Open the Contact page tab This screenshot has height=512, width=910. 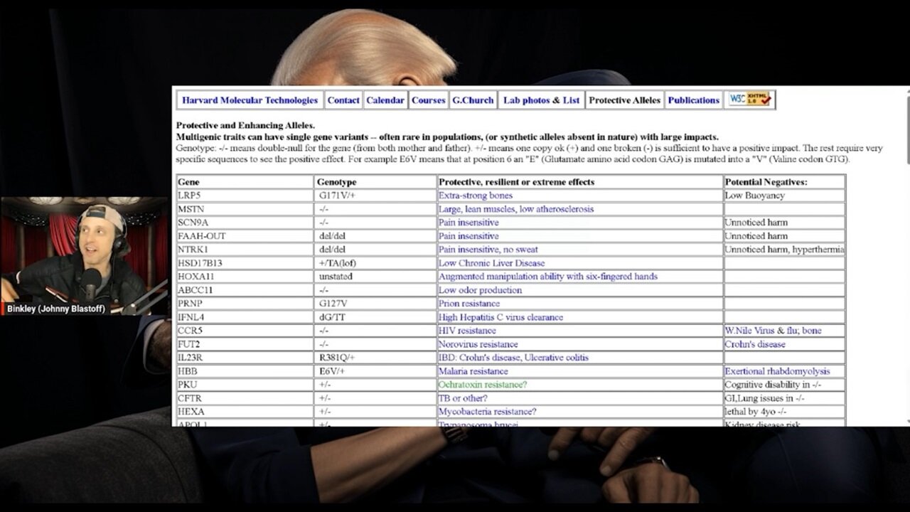pyautogui.click(x=343, y=100)
